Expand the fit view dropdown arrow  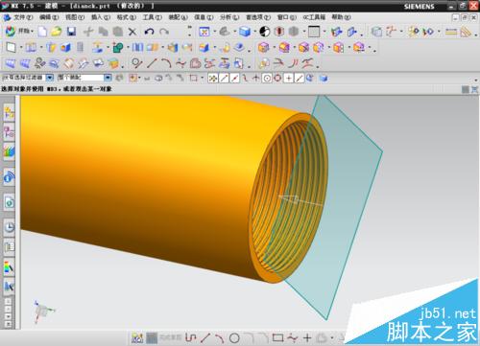pyautogui.click(x=215, y=32)
